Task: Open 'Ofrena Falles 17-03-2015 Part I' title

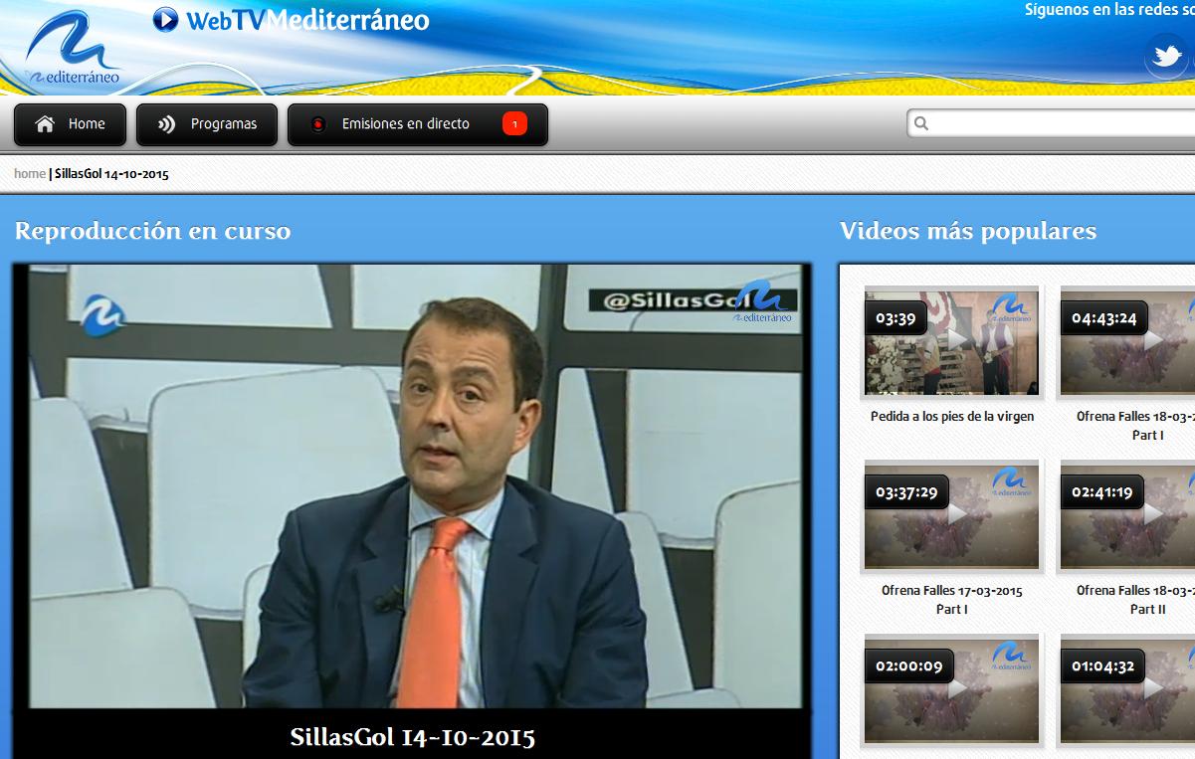Action: pos(952,600)
